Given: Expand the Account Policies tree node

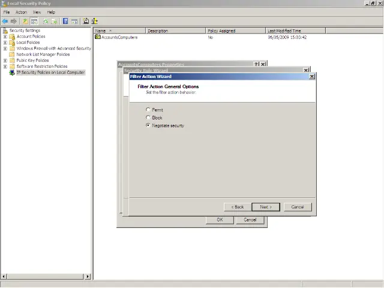Looking at the screenshot, I should click(x=5, y=37).
